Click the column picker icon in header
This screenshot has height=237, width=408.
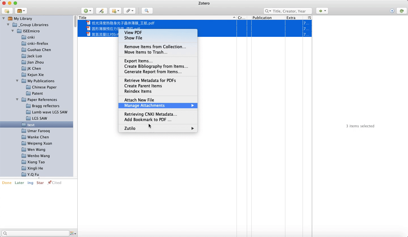click(x=309, y=18)
